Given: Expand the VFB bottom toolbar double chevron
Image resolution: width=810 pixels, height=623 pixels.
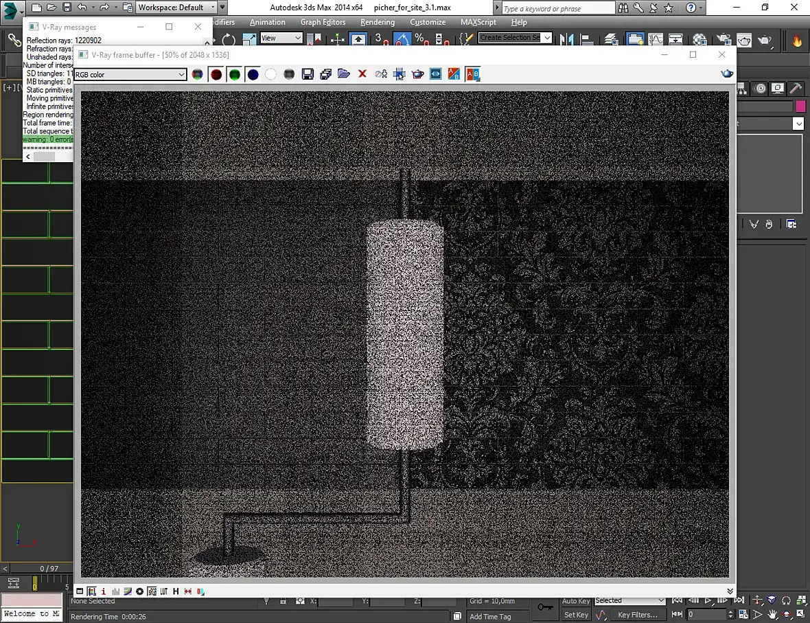Looking at the screenshot, I should 730,591.
